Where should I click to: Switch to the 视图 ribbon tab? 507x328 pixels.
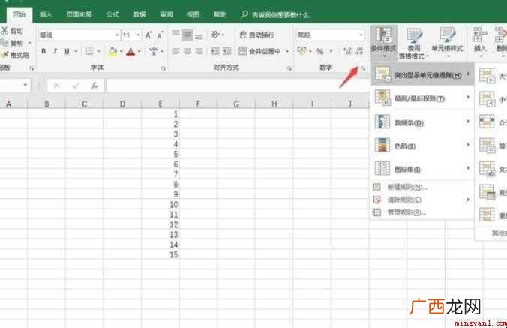click(x=193, y=14)
